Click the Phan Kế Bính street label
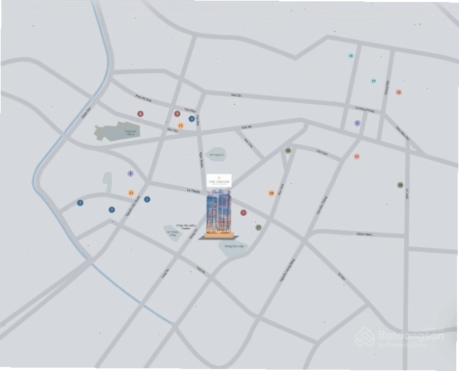Viewport: 459px width, 371px height. pos(143,98)
